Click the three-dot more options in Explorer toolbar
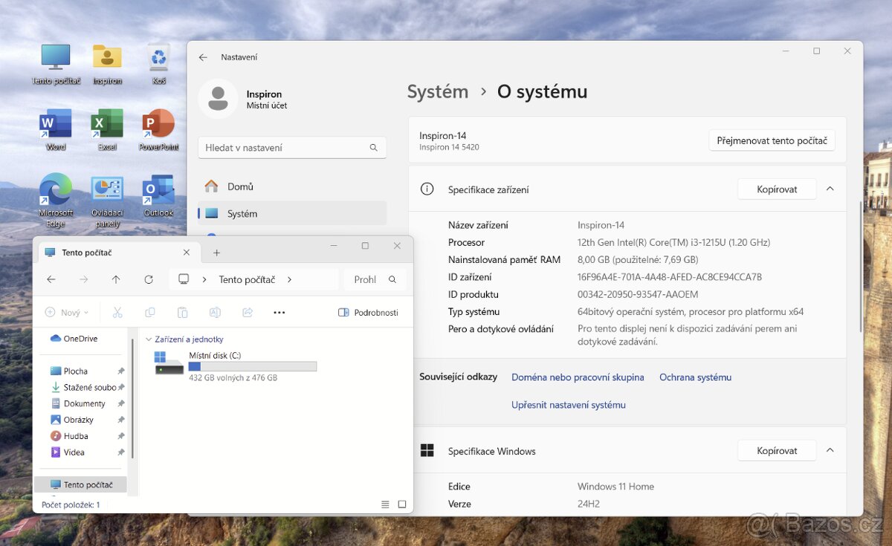Viewport: 892px width, 546px height. (279, 313)
